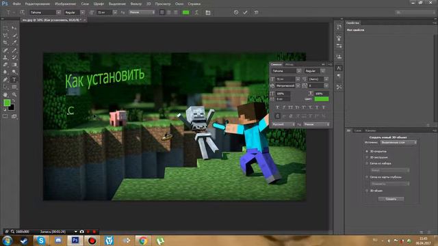
Task: Toggle Underline in Character panel
Action: [317, 107]
